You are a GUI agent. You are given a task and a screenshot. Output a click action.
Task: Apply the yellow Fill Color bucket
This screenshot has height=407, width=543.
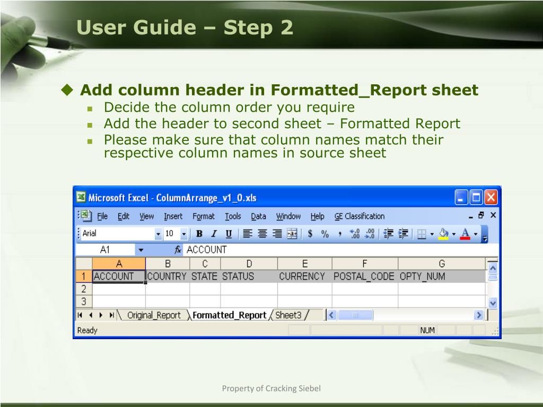point(444,234)
